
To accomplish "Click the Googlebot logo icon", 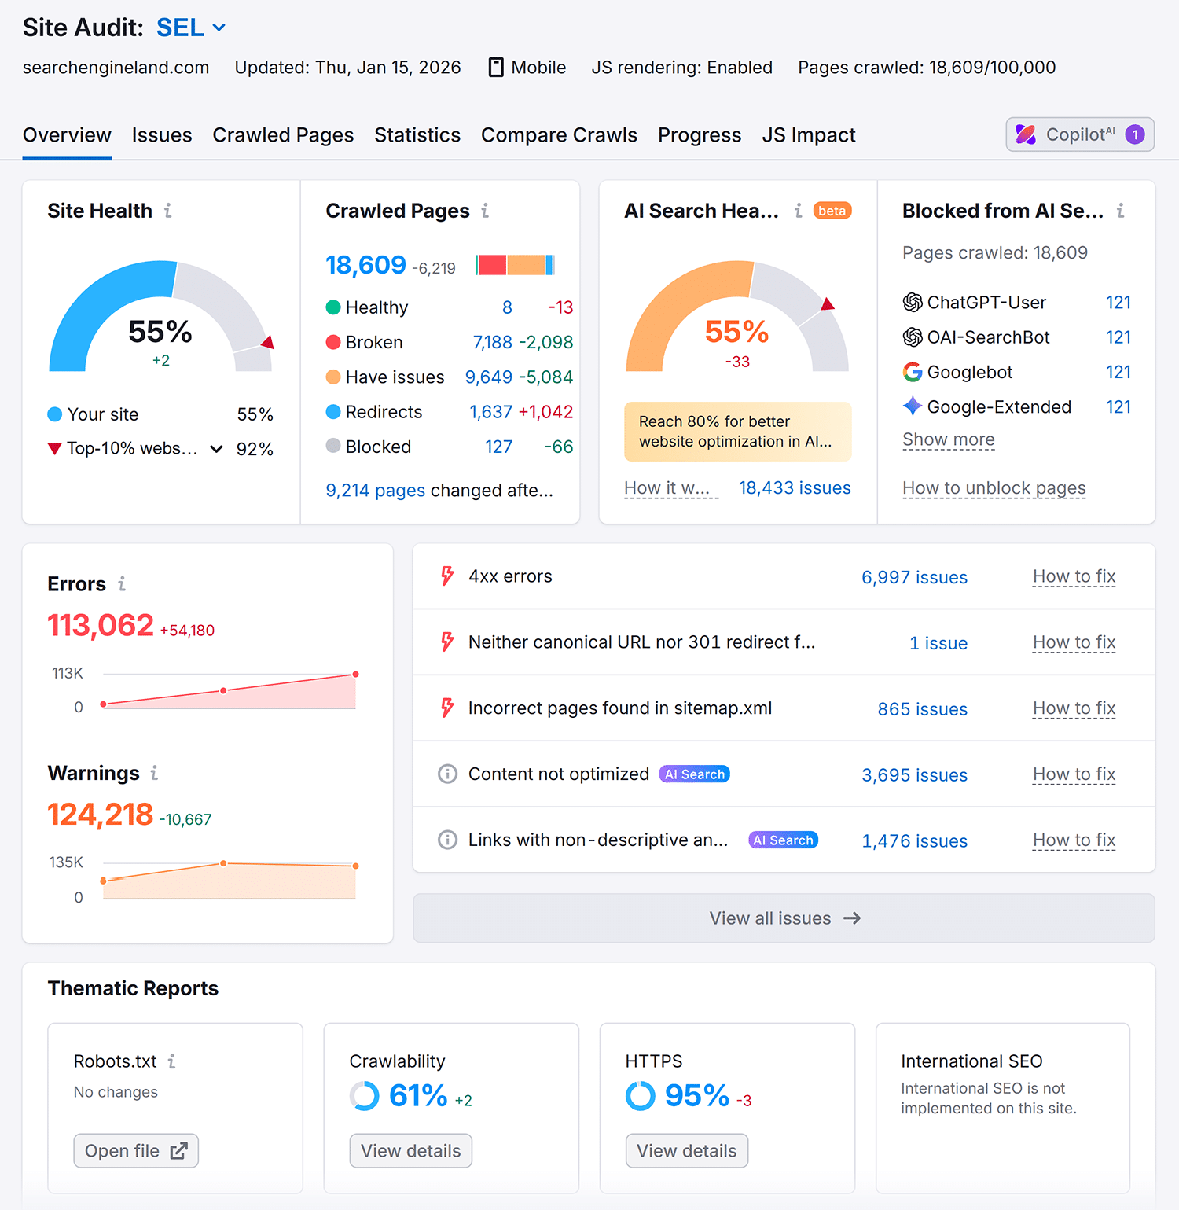I will click(x=913, y=372).
